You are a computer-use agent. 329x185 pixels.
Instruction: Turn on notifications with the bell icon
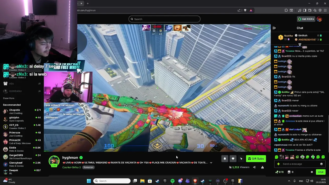[225, 159]
